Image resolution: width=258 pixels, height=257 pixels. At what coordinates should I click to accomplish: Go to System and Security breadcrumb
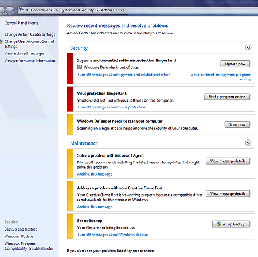tap(77, 10)
